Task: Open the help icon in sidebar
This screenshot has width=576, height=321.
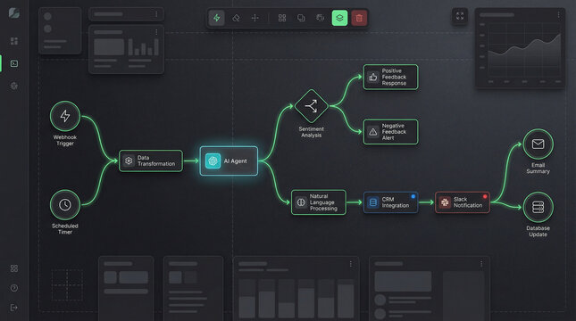Action: [14, 288]
